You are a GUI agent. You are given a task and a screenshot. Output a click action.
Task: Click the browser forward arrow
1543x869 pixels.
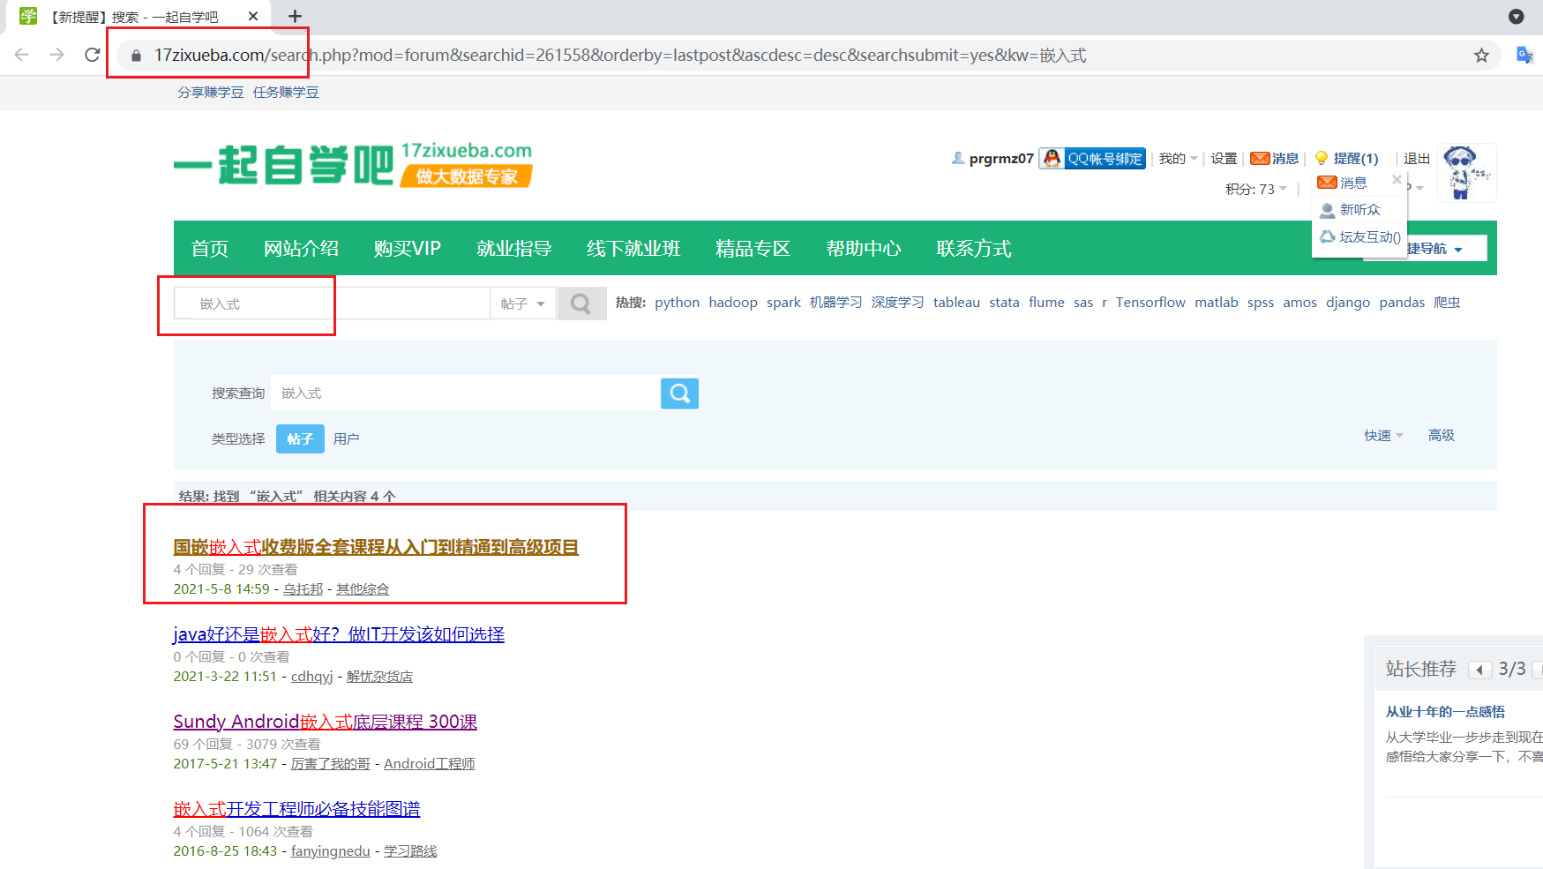[x=57, y=55]
